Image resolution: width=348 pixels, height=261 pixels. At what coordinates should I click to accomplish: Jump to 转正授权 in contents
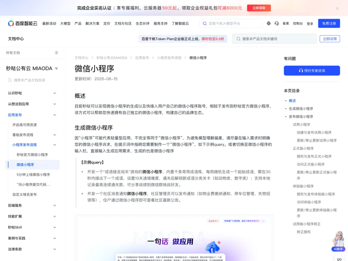tap(304, 232)
